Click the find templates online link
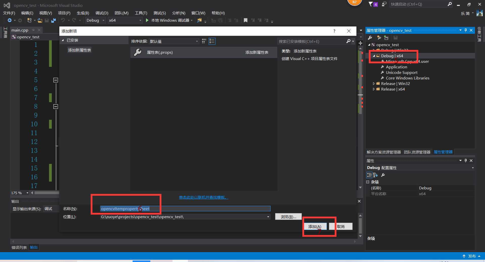This screenshot has width=485, height=262. 204,197
